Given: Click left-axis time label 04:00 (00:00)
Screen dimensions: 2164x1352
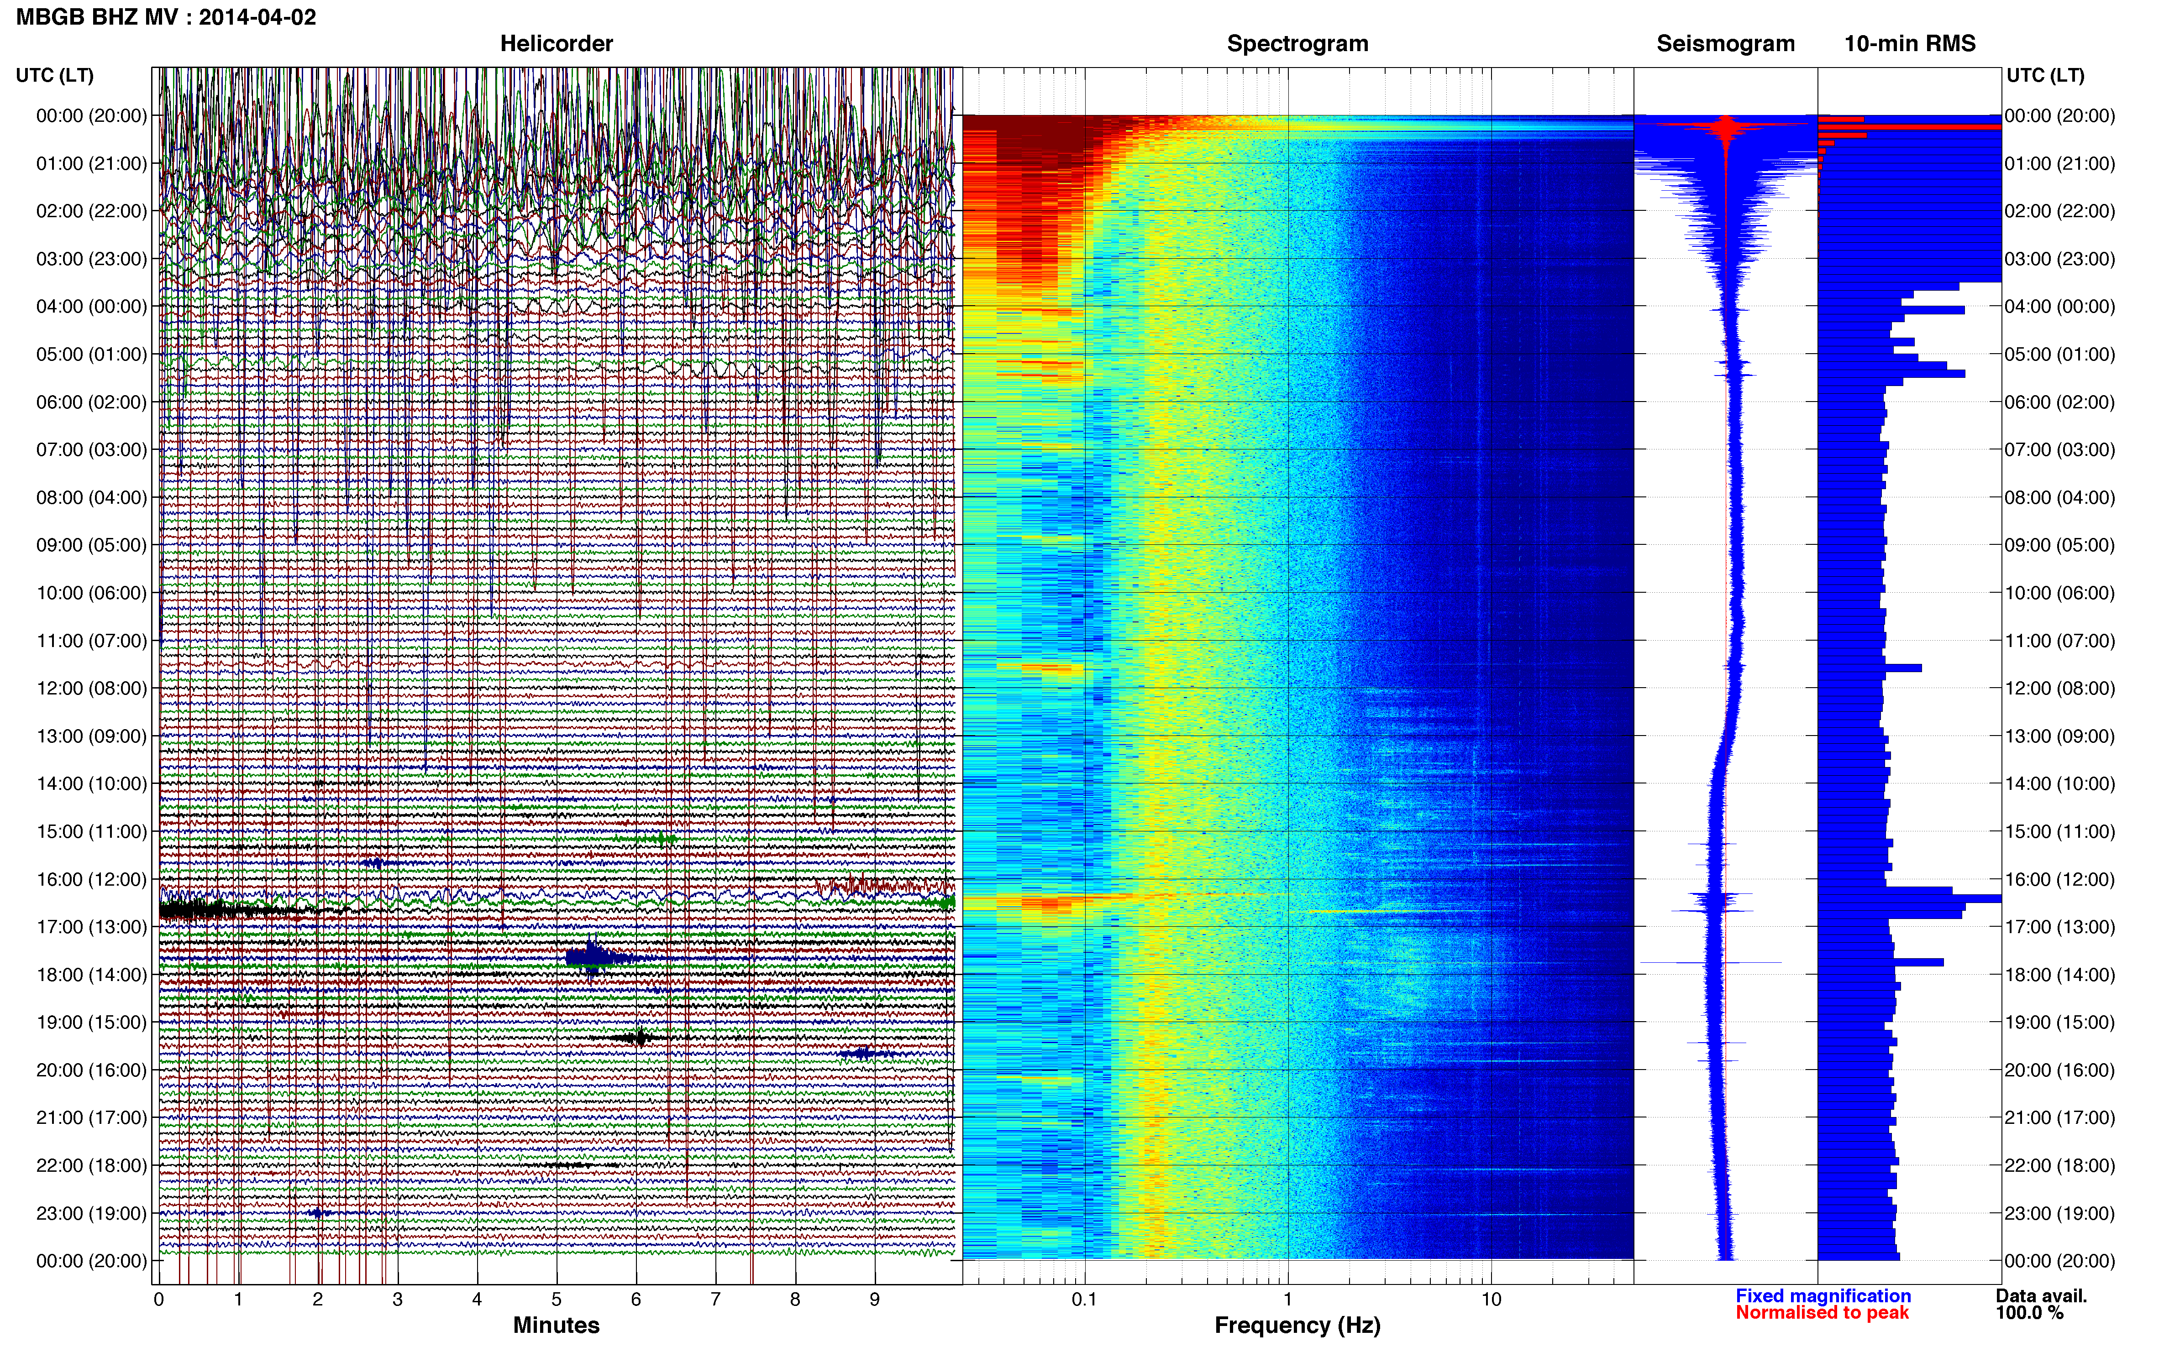Looking at the screenshot, I should tap(91, 307).
